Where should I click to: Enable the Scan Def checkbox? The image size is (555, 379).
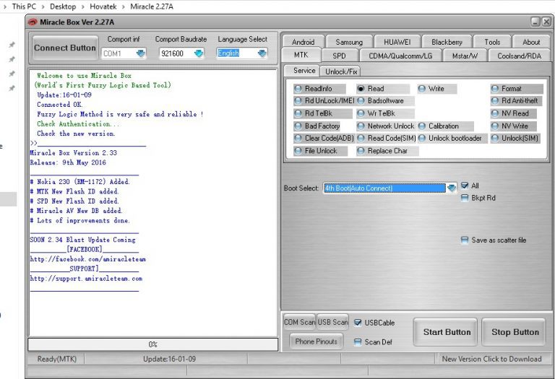coord(358,342)
